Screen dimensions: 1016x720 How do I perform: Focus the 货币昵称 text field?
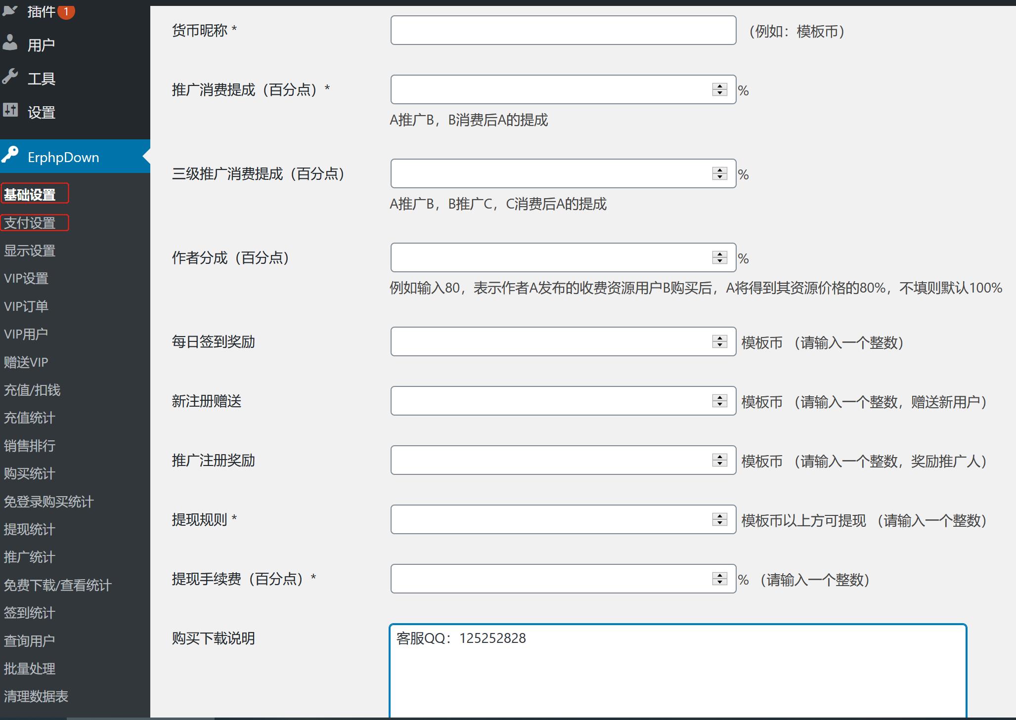pos(563,30)
